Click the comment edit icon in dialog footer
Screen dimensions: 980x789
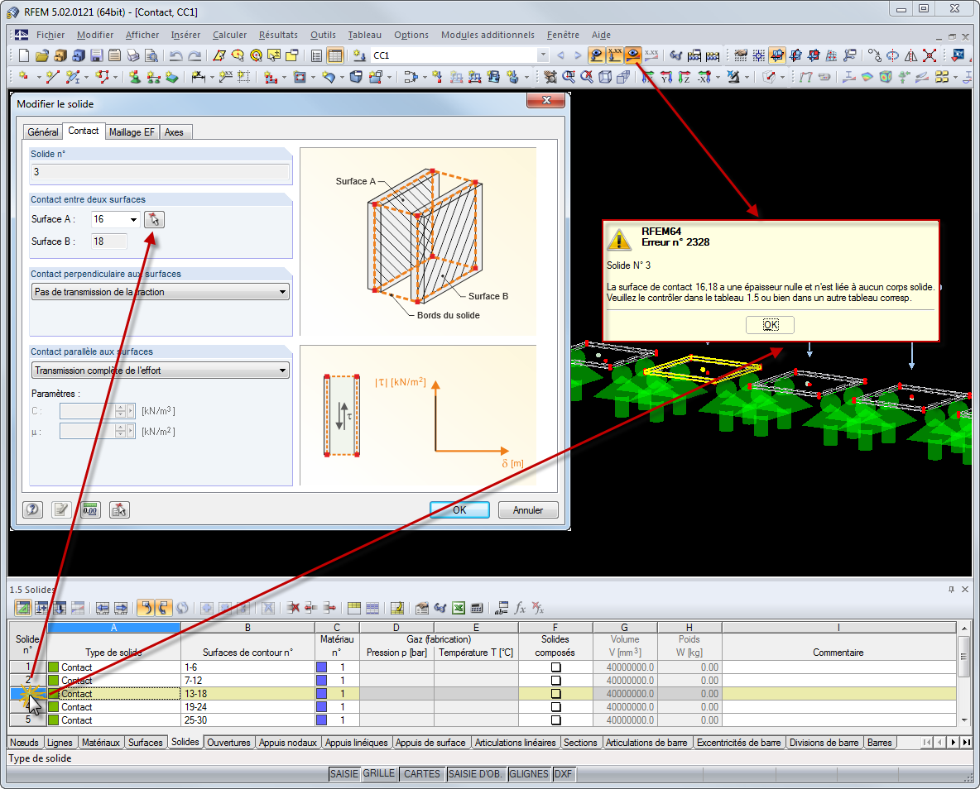point(61,509)
